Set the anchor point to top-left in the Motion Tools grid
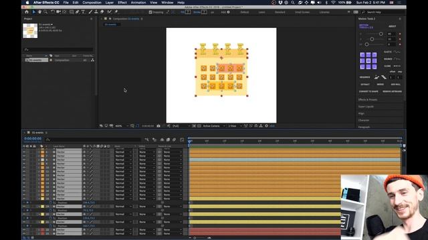Image resolution: width=428 pixels, height=240 pixels. click(x=362, y=55)
